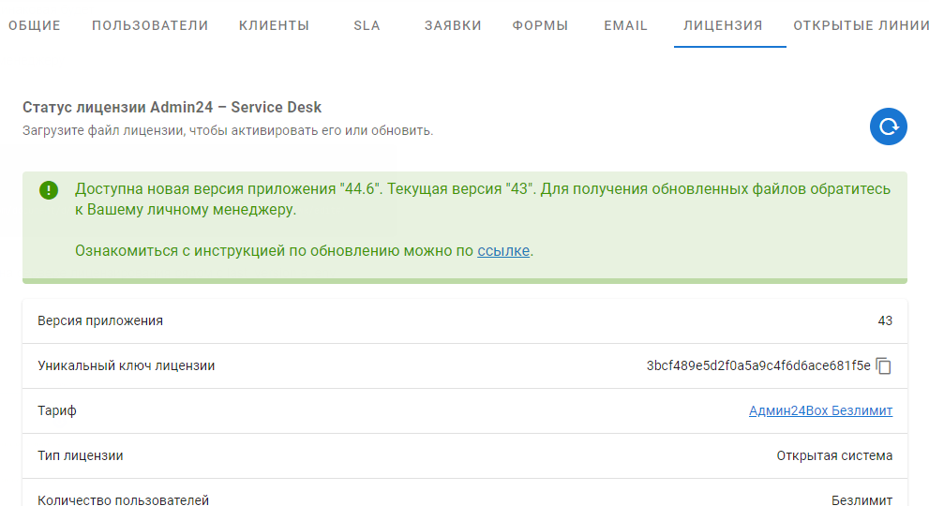Open the SLA tab
The height and width of the screenshot is (506, 929).
tap(367, 25)
